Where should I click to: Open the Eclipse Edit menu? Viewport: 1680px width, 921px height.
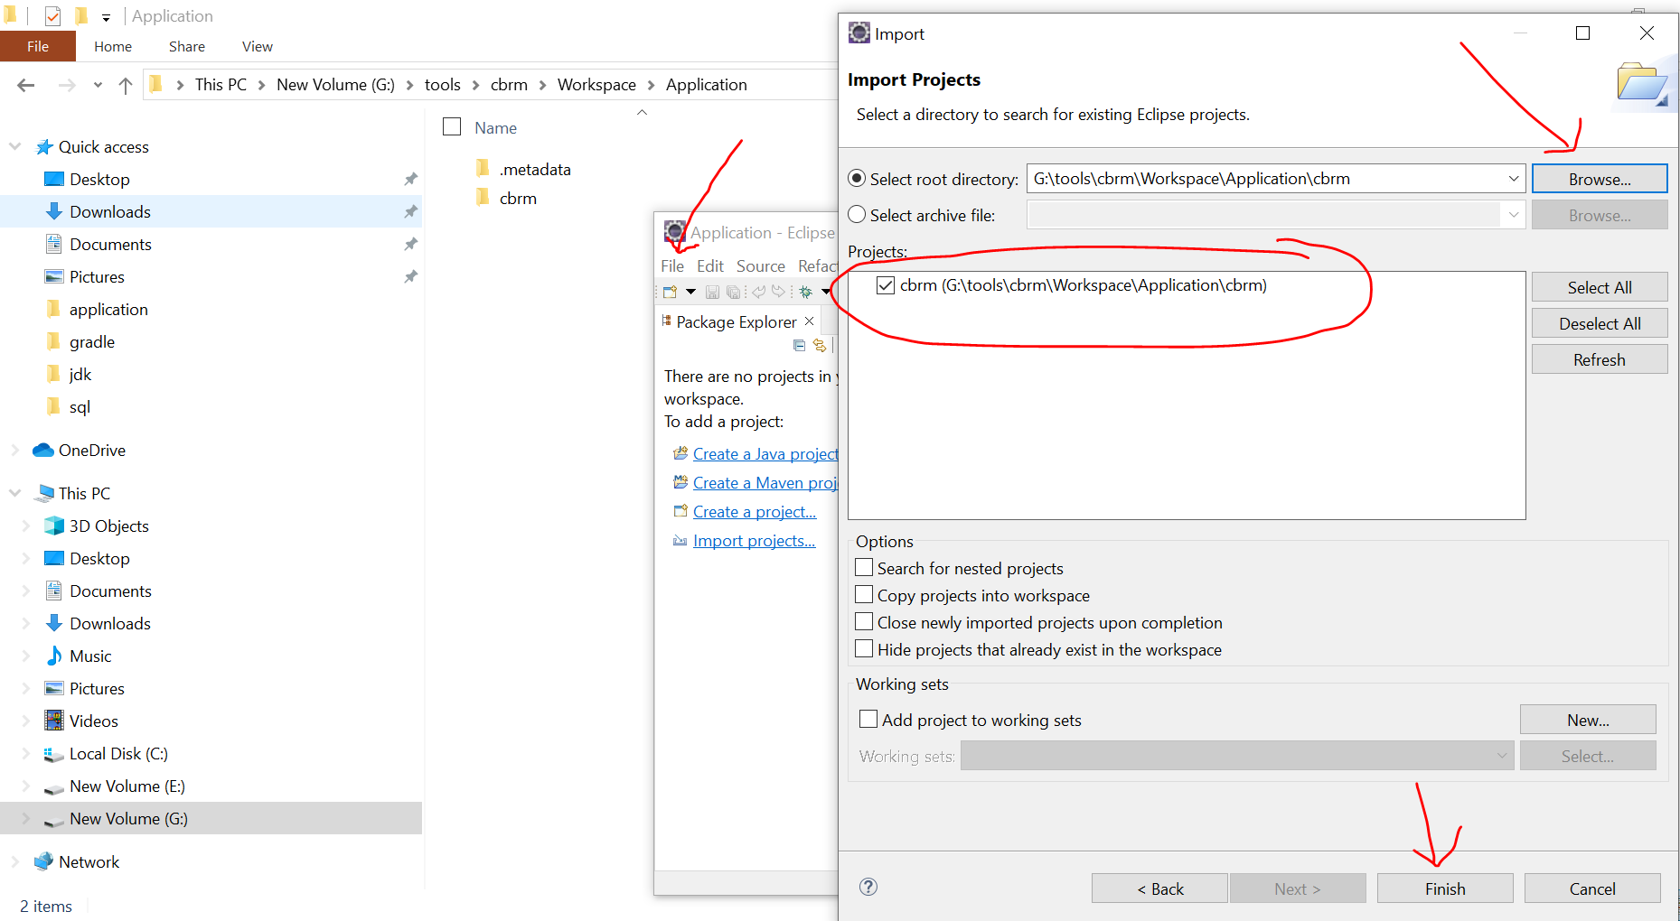(x=710, y=266)
